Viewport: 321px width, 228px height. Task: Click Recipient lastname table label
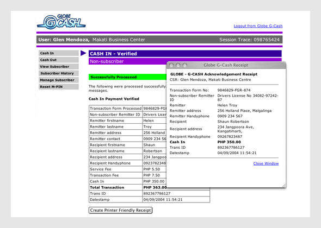point(107,151)
